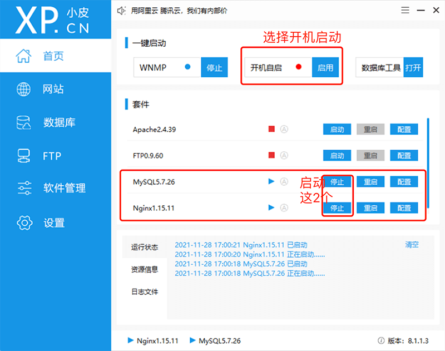Click the version info icon
Screen dimensions: 445x351
pos(381,340)
